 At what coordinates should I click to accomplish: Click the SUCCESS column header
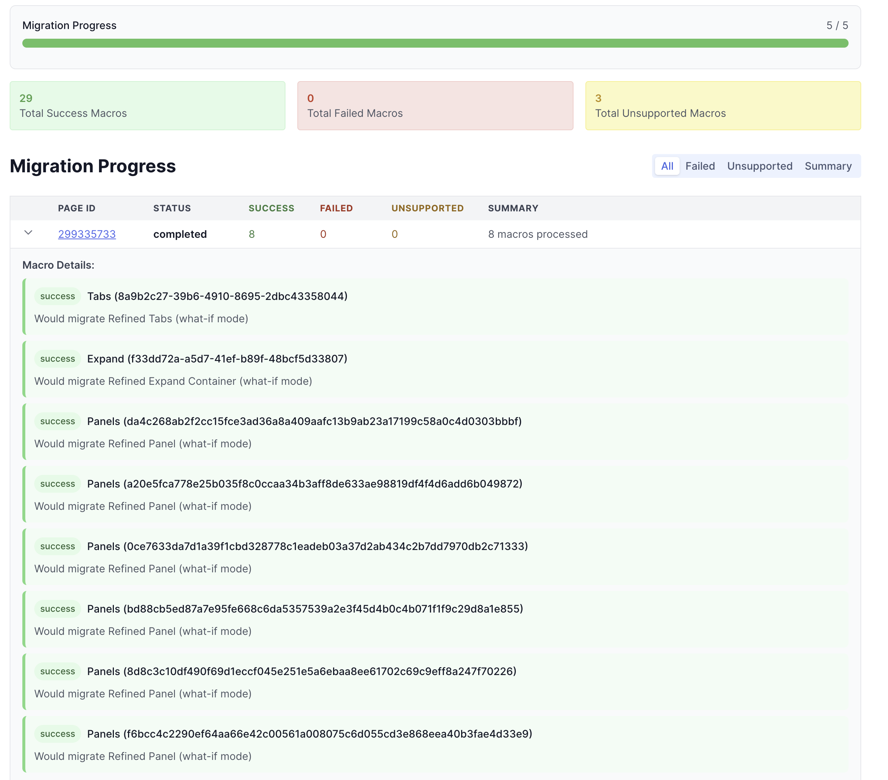(271, 208)
